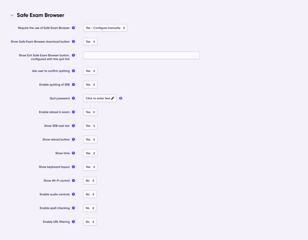Click help icon for Require Safe Exam Browser
308x240 pixels.
click(x=73, y=28)
